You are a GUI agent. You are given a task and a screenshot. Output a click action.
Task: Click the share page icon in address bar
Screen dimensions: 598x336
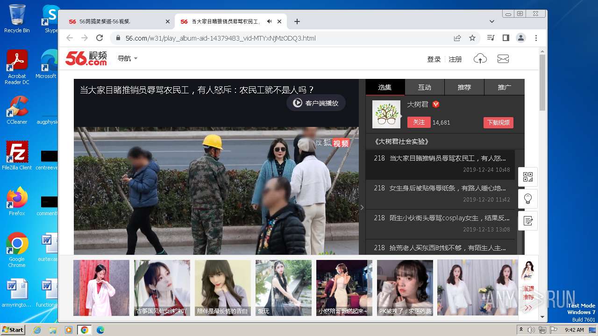(x=457, y=38)
